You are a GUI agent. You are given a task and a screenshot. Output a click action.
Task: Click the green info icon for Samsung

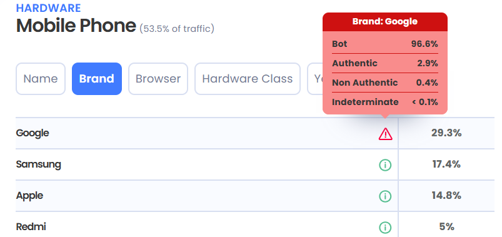(385, 165)
